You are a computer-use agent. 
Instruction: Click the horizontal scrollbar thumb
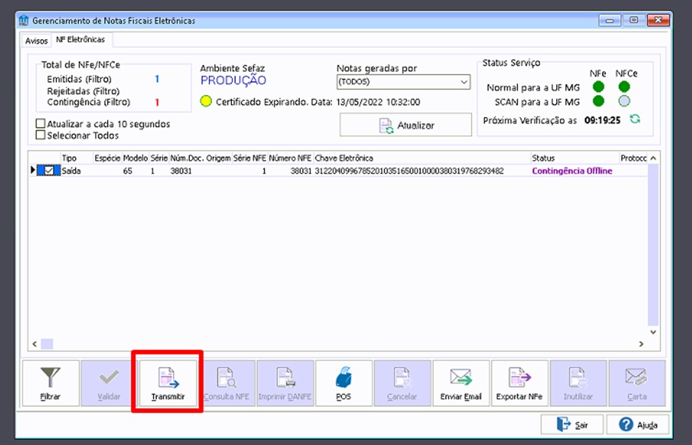pos(47,344)
